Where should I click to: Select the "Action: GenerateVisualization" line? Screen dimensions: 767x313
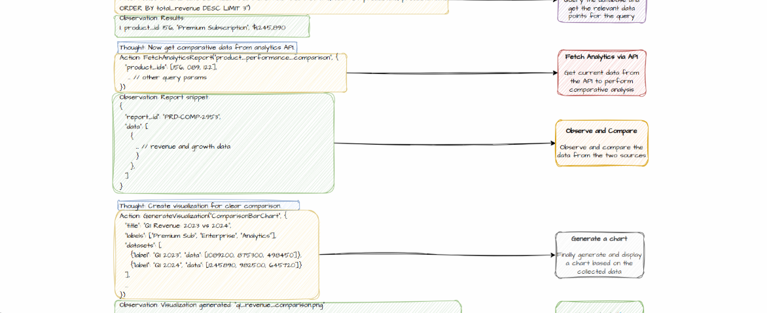[203, 215]
